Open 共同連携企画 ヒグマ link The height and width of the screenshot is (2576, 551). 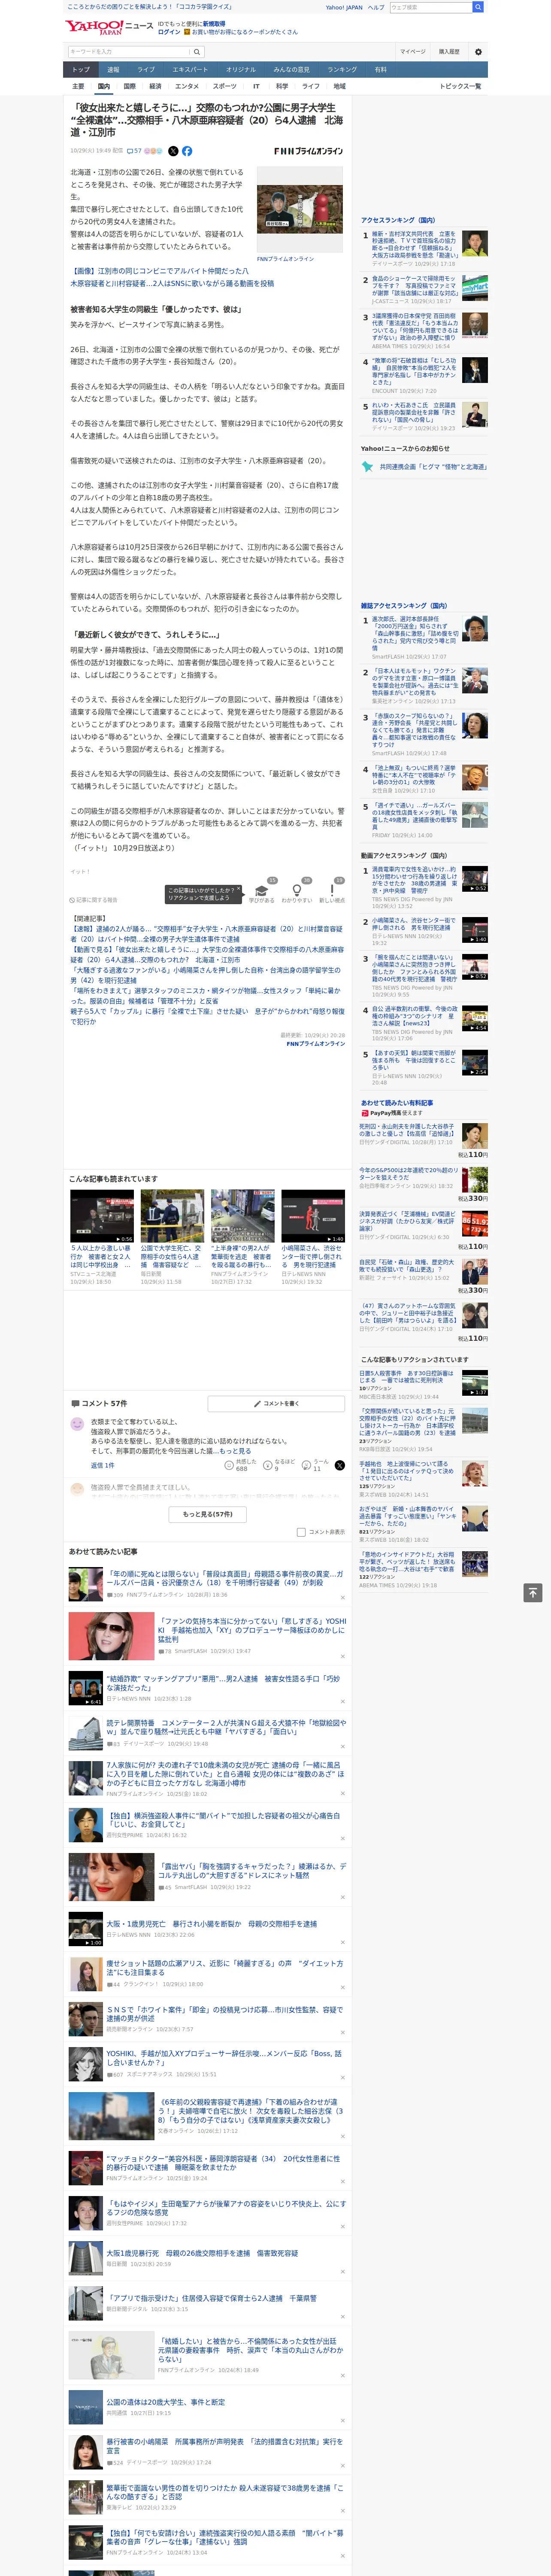(432, 467)
